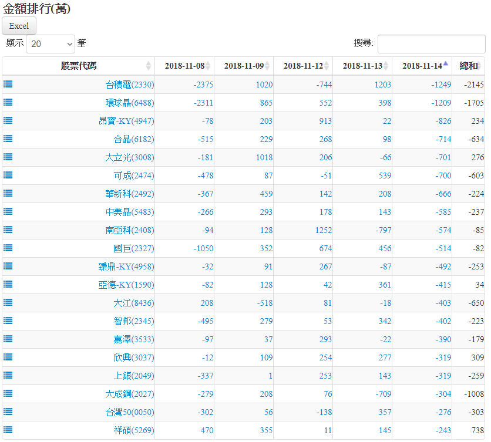Viewport: 491px width, 442px height.
Task: Sort by the 總和 column header
Action: (468, 66)
